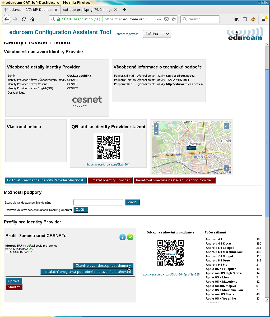
Task: Close the cat-eap-profil.png tab
Action: pyautogui.click(x=115, y=10)
